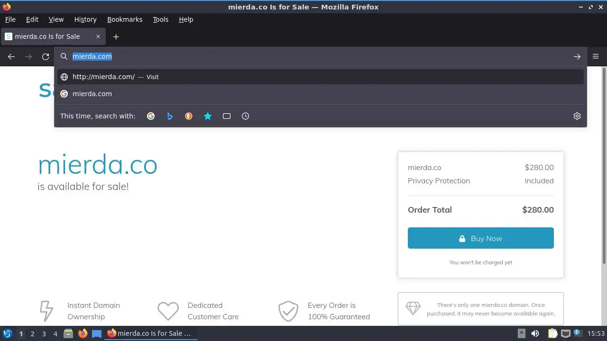Open the clipboard manager tray icon
Image resolution: width=607 pixels, height=341 pixels.
pos(552,333)
